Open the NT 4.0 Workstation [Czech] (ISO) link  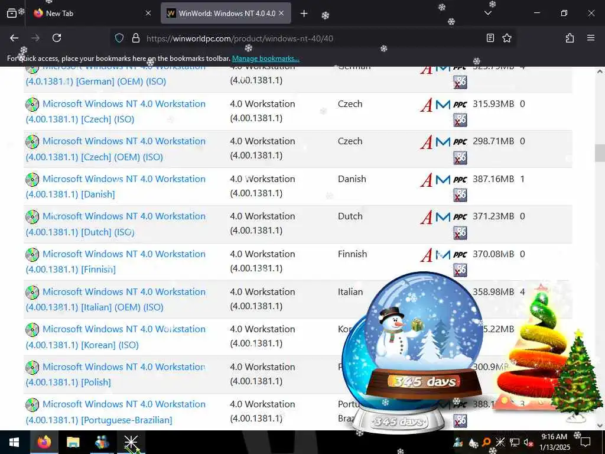(x=116, y=112)
